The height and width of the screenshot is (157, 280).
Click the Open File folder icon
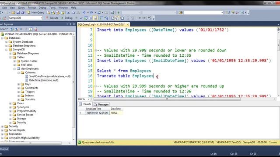[13, 13]
